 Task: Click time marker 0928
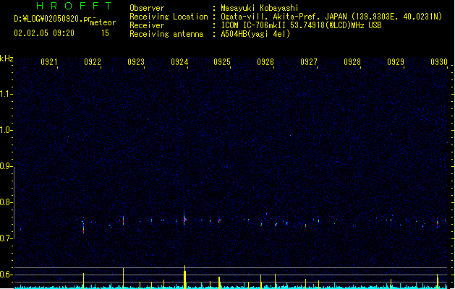[352, 62]
